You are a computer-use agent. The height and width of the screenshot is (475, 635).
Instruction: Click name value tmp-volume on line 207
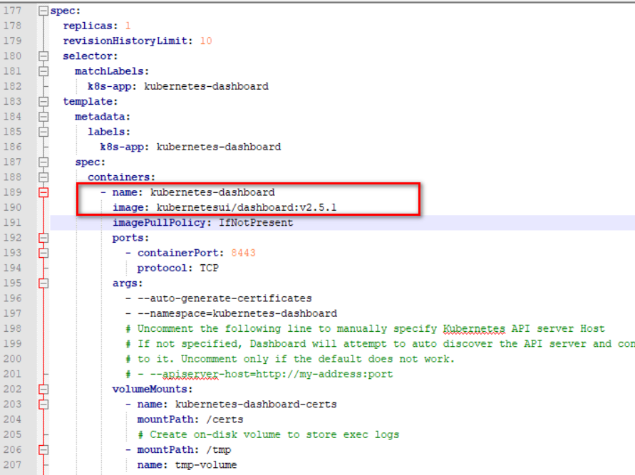pyautogui.click(x=206, y=465)
